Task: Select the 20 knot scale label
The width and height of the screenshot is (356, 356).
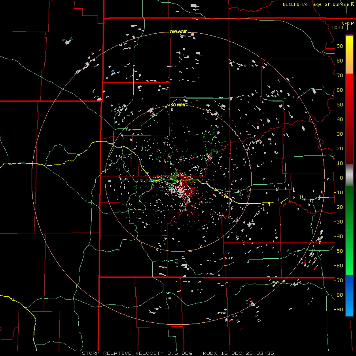Action: pos(340,149)
